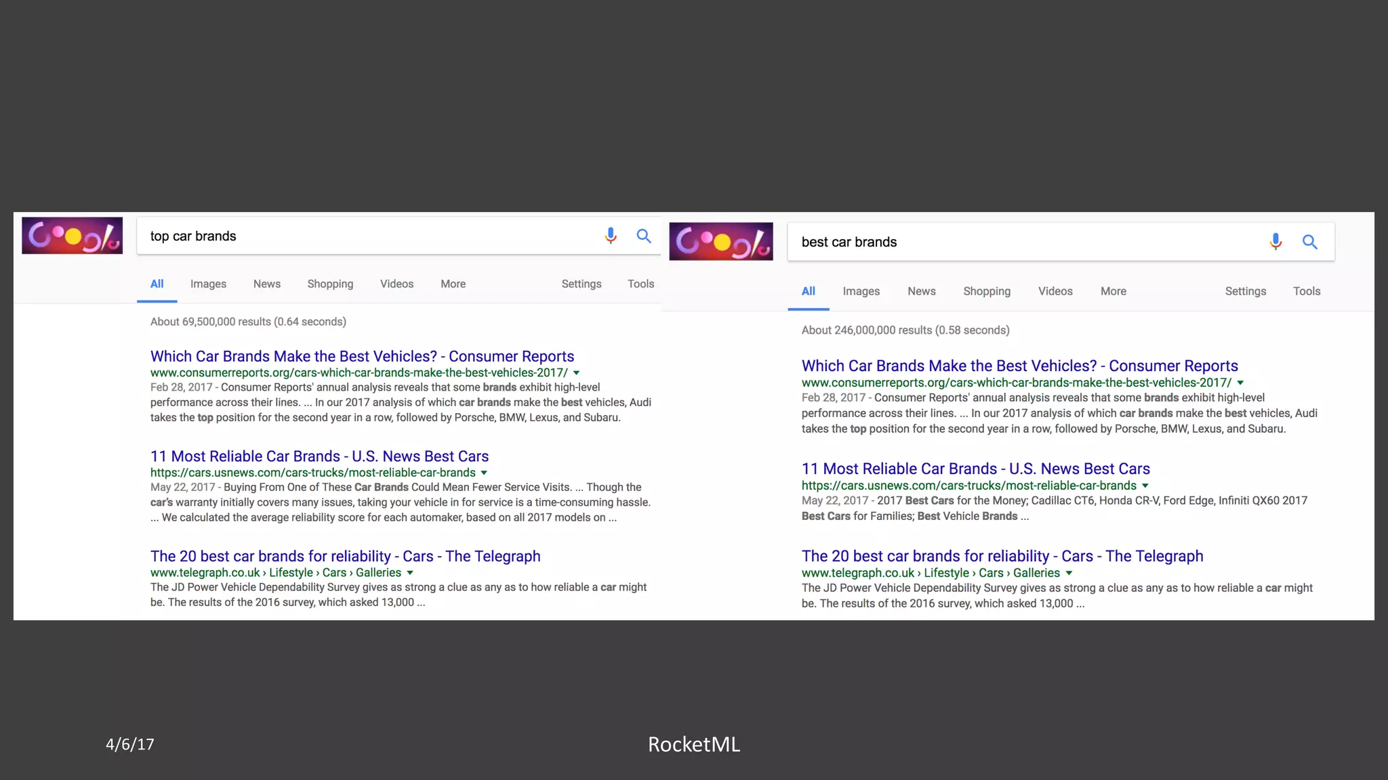Expand More menu in left search results
The image size is (1388, 780).
pos(453,284)
